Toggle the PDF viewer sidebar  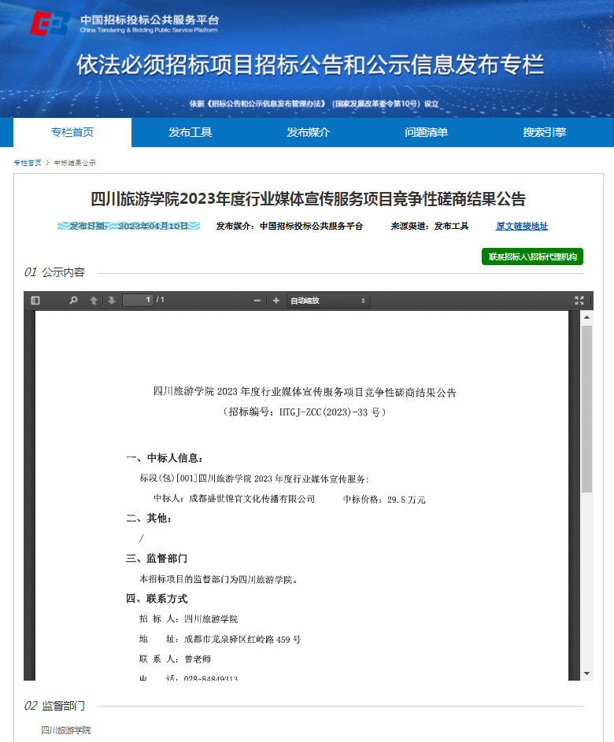[35, 301]
